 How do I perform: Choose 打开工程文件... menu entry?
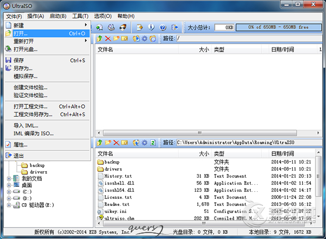point(47,106)
